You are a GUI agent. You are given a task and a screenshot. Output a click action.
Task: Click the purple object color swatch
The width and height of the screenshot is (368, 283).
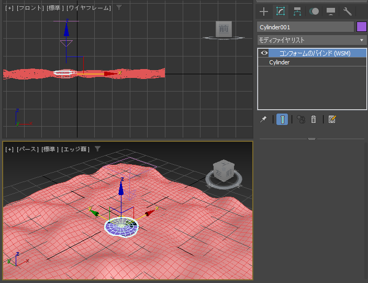coord(361,27)
